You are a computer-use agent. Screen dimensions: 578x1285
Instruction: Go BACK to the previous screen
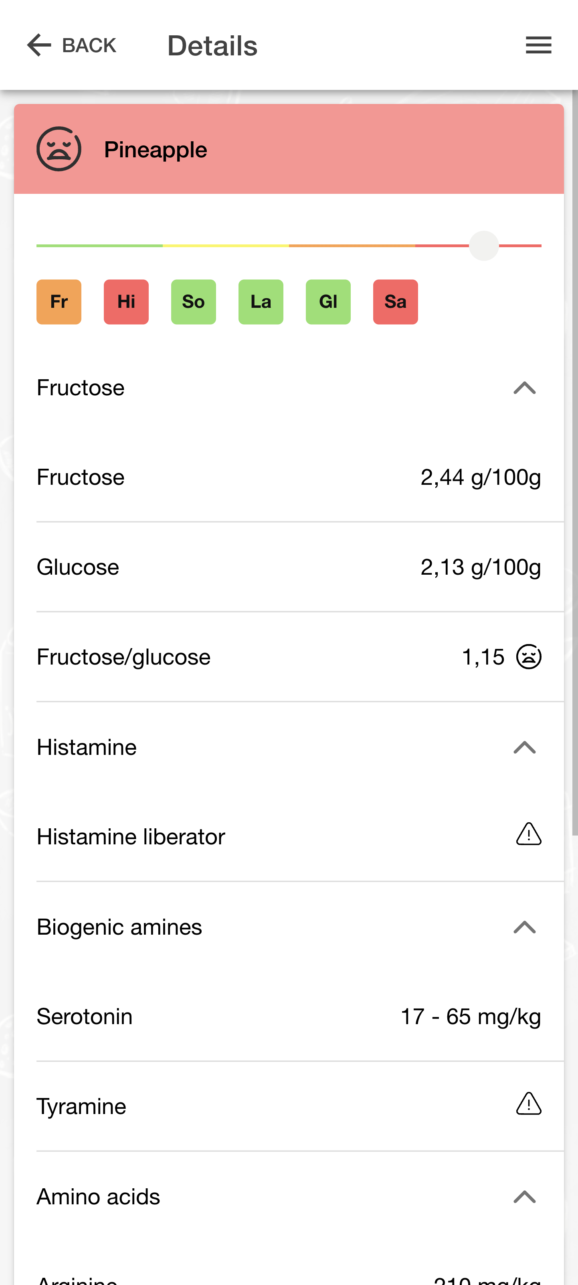[x=71, y=45]
